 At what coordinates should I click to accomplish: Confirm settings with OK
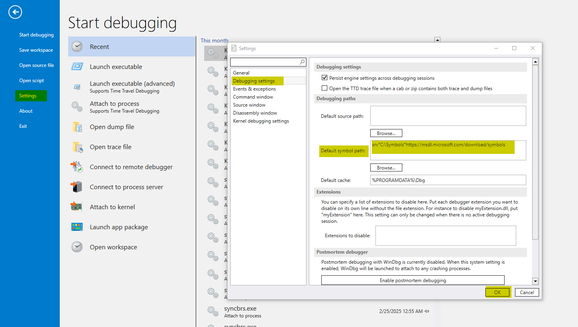coord(497,292)
